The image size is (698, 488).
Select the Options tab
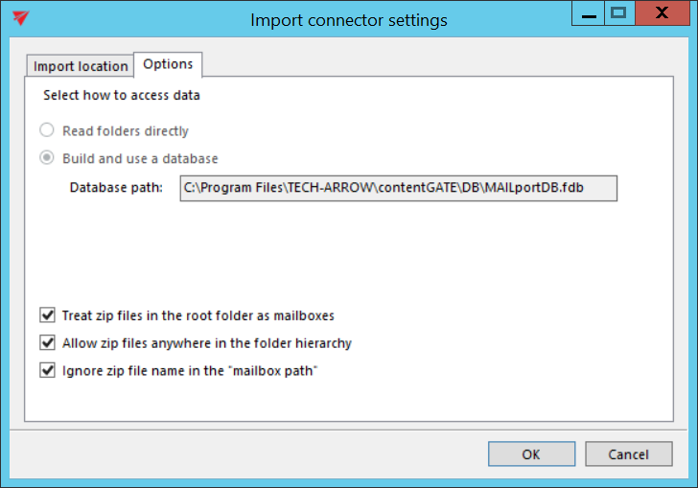point(168,64)
